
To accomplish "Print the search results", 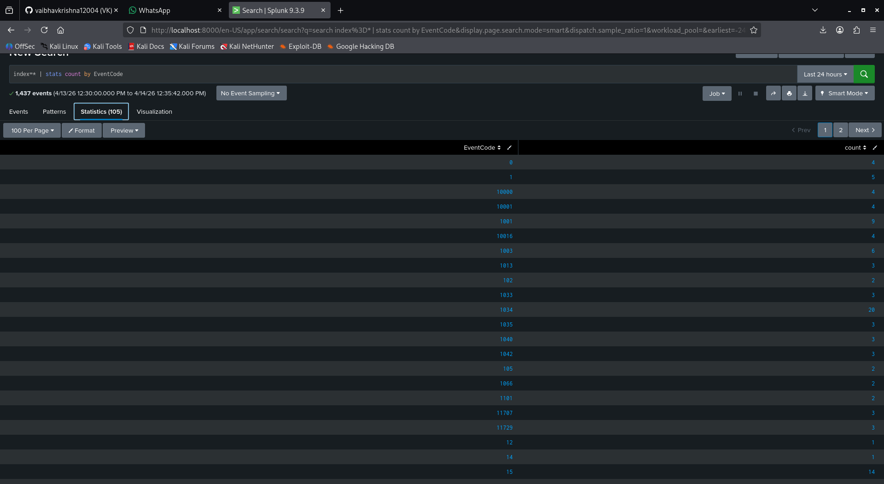I will tap(789, 93).
